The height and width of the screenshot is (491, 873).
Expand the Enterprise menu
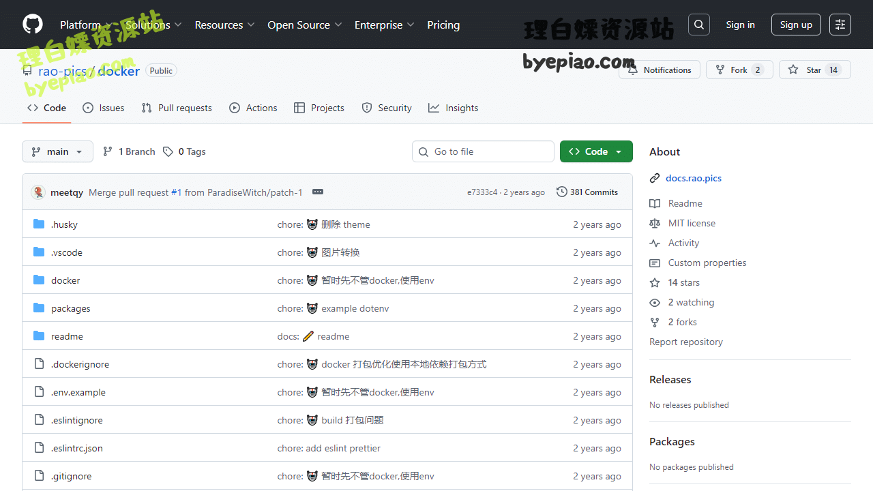pos(384,25)
